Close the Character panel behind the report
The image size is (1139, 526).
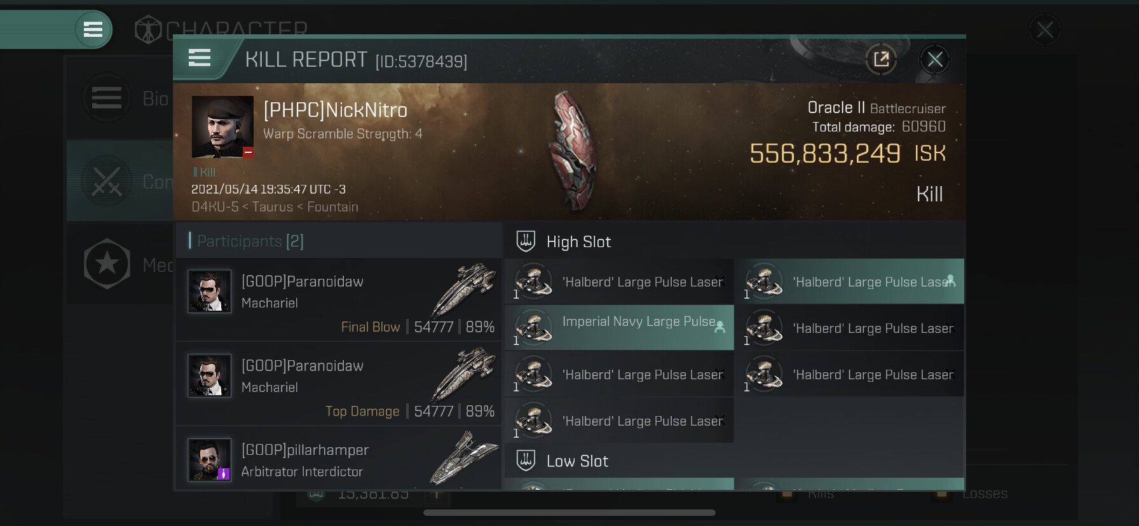tap(1044, 30)
